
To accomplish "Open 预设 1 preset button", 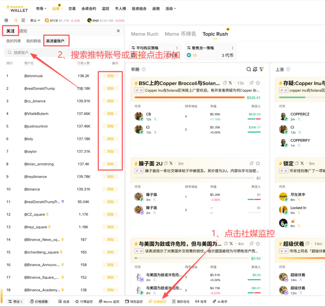I will pyautogui.click(x=15, y=302).
